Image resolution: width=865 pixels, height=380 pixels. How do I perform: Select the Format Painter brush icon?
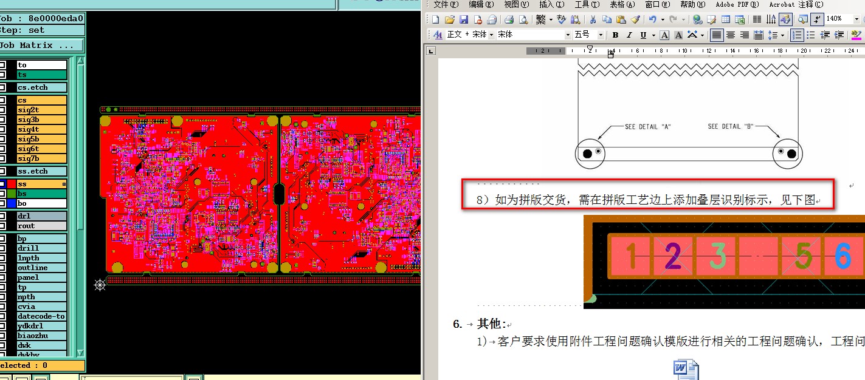(x=635, y=19)
